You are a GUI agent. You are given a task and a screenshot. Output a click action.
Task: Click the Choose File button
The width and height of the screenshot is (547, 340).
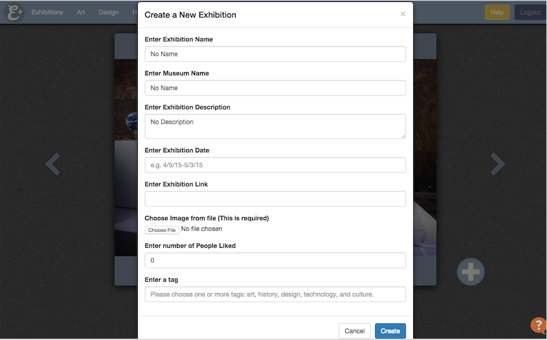(x=162, y=230)
